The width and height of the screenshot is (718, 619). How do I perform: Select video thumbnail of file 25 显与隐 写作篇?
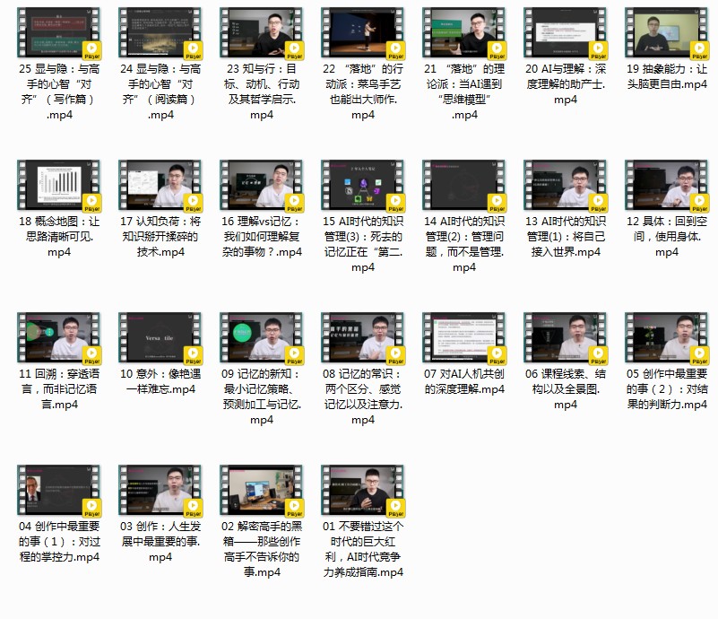point(59,33)
